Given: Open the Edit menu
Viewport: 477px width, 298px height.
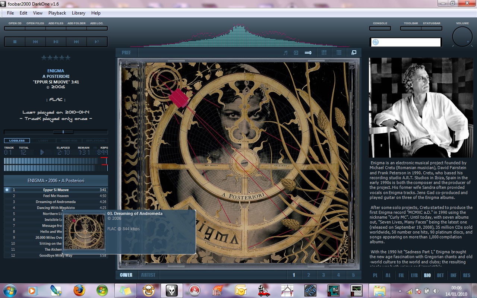Looking at the screenshot, I should pyautogui.click(x=23, y=13).
